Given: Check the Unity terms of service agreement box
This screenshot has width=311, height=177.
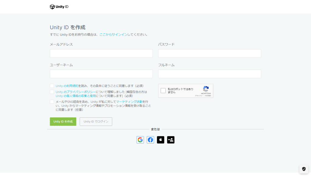Looking at the screenshot, I should (52, 86).
